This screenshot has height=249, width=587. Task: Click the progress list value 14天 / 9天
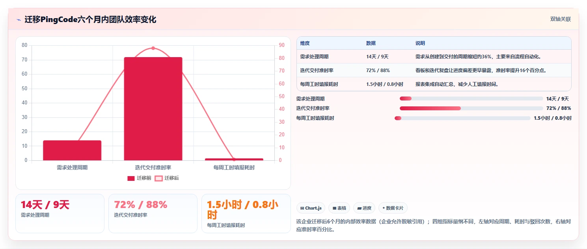tap(557, 98)
